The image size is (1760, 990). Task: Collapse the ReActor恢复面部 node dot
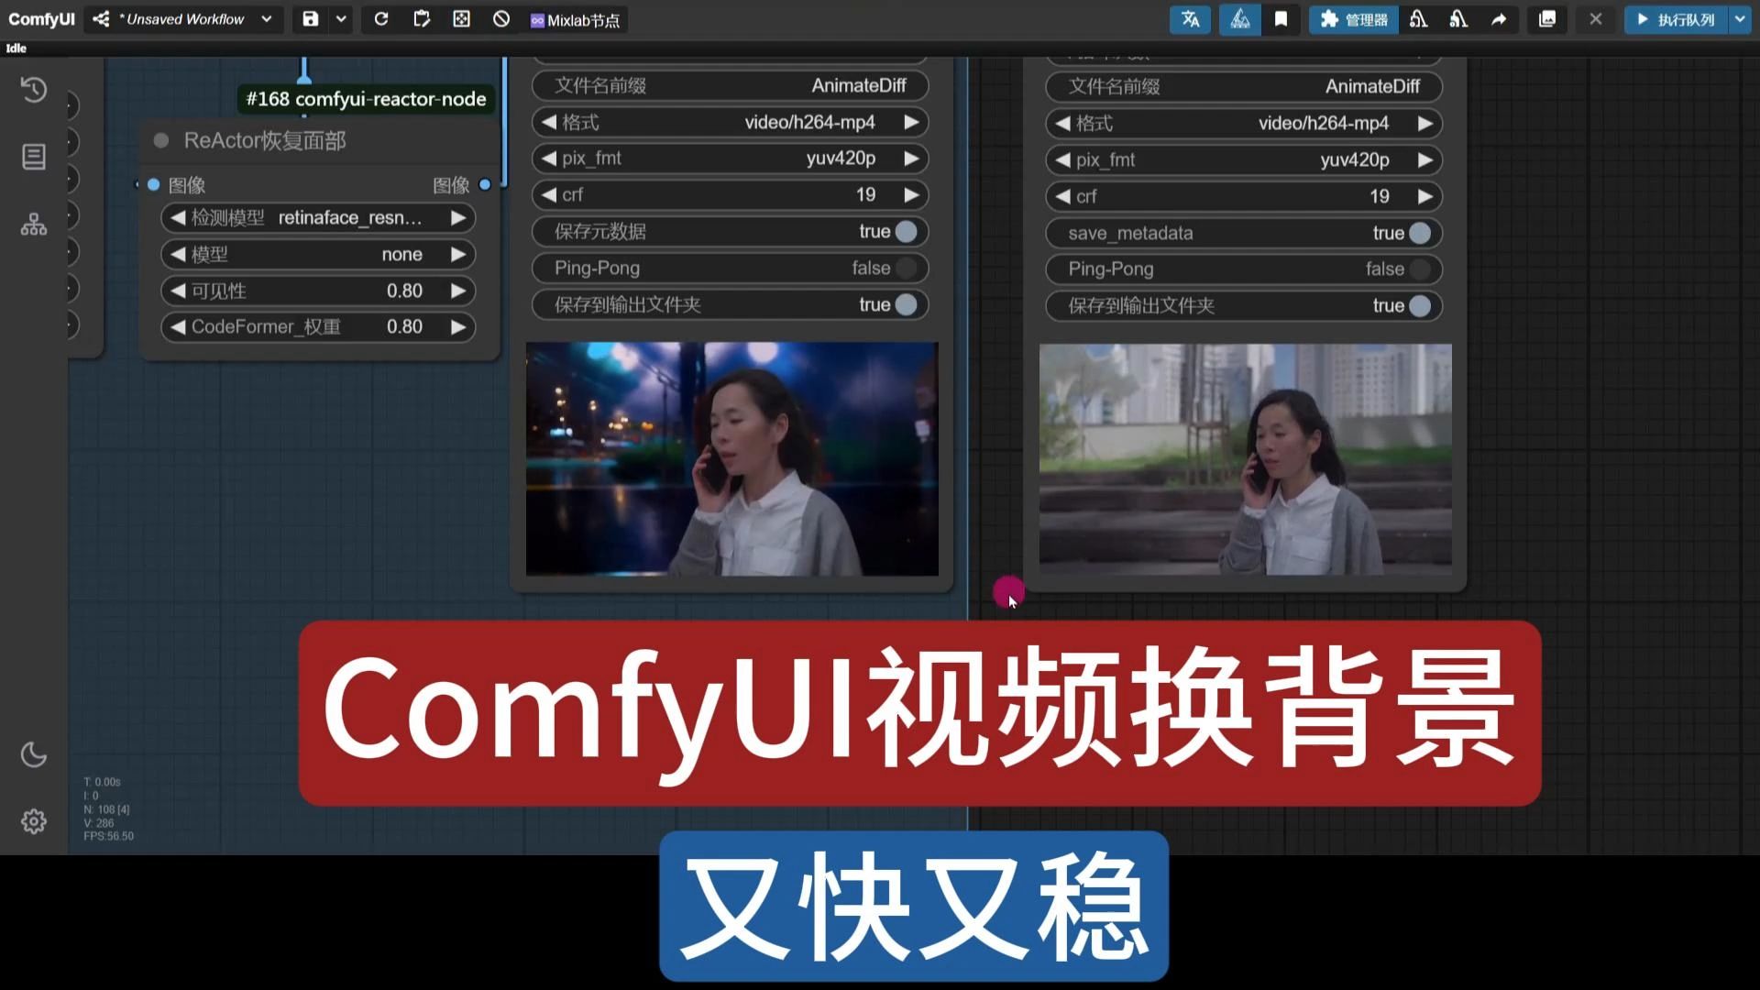[161, 140]
